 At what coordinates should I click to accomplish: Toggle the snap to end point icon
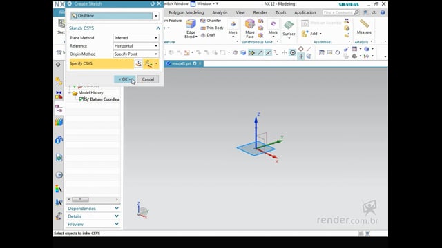coord(260,52)
